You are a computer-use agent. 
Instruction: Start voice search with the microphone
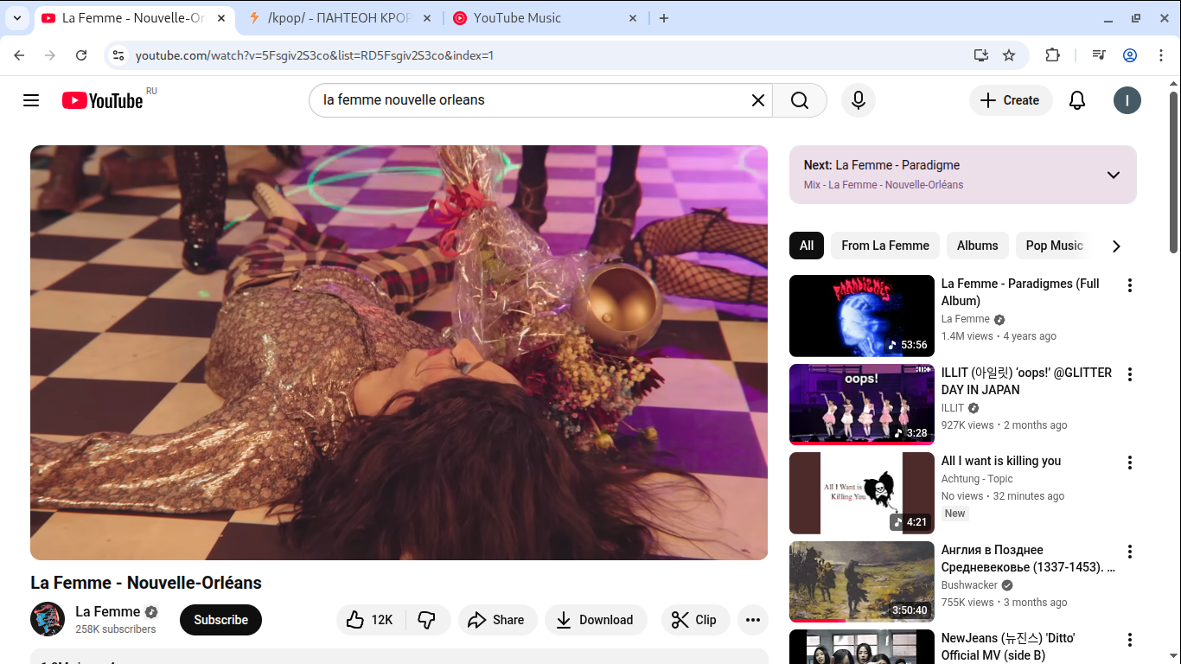(859, 100)
